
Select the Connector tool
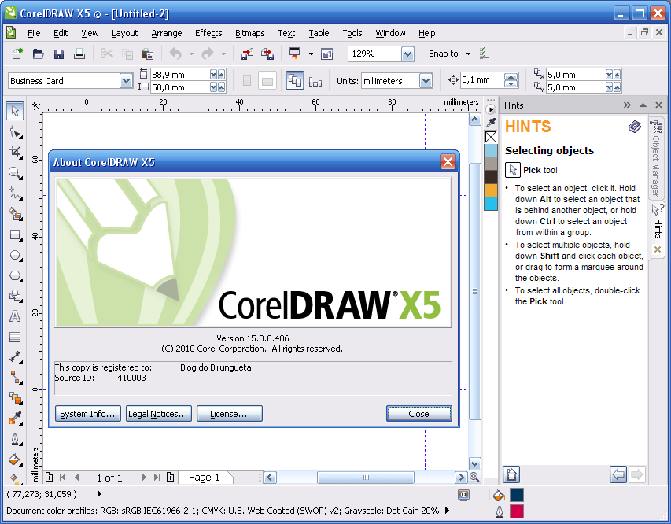(16, 377)
